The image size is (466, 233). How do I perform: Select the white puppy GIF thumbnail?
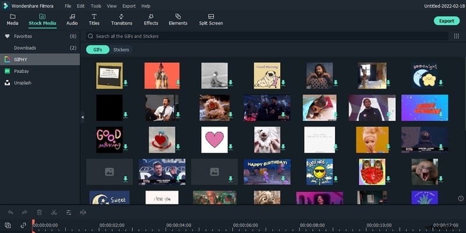[x=267, y=139]
